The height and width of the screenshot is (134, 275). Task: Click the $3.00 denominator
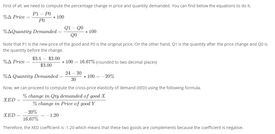click(x=46, y=65)
